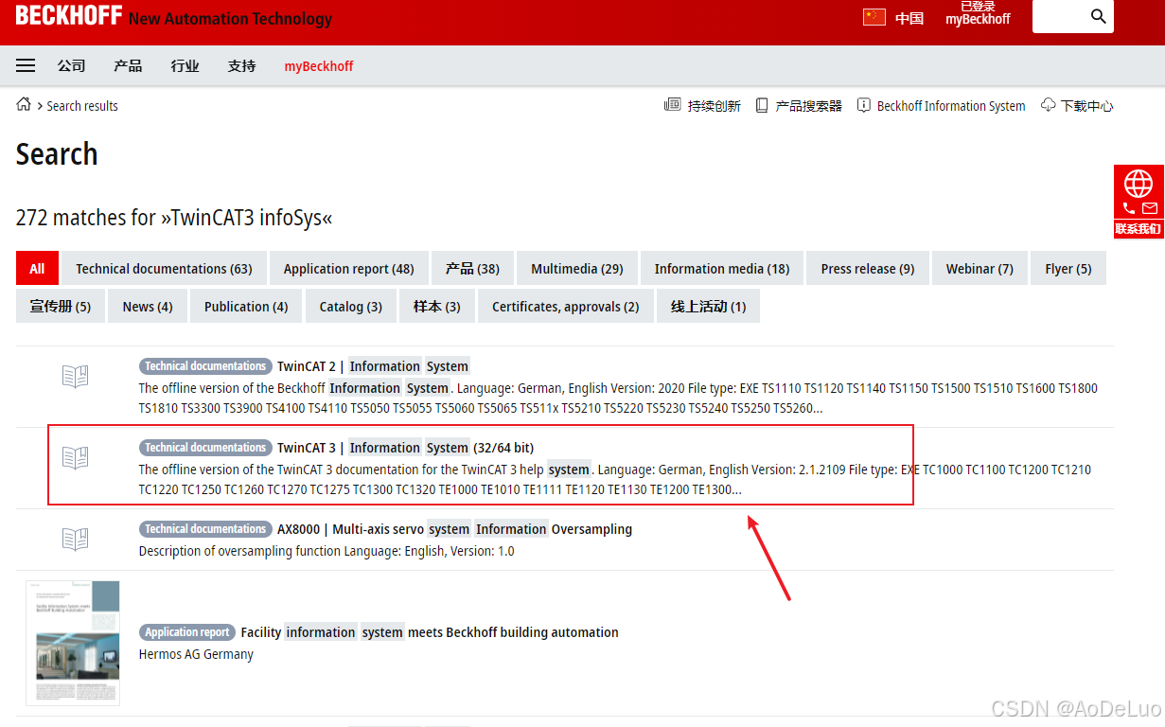Click the 下载中心 cloud download icon

coord(1049,105)
